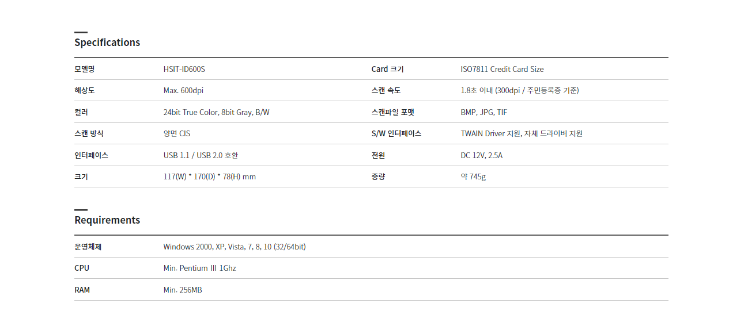748x334 pixels.
Task: Click the Min. 256MB RAM value
Action: (x=183, y=290)
